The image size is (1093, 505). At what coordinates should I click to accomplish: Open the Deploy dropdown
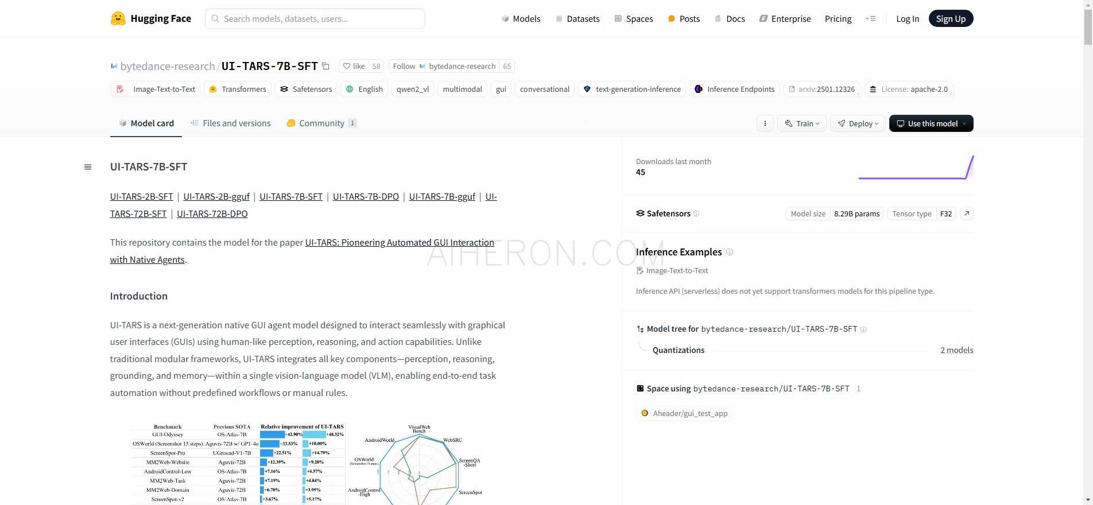858,123
